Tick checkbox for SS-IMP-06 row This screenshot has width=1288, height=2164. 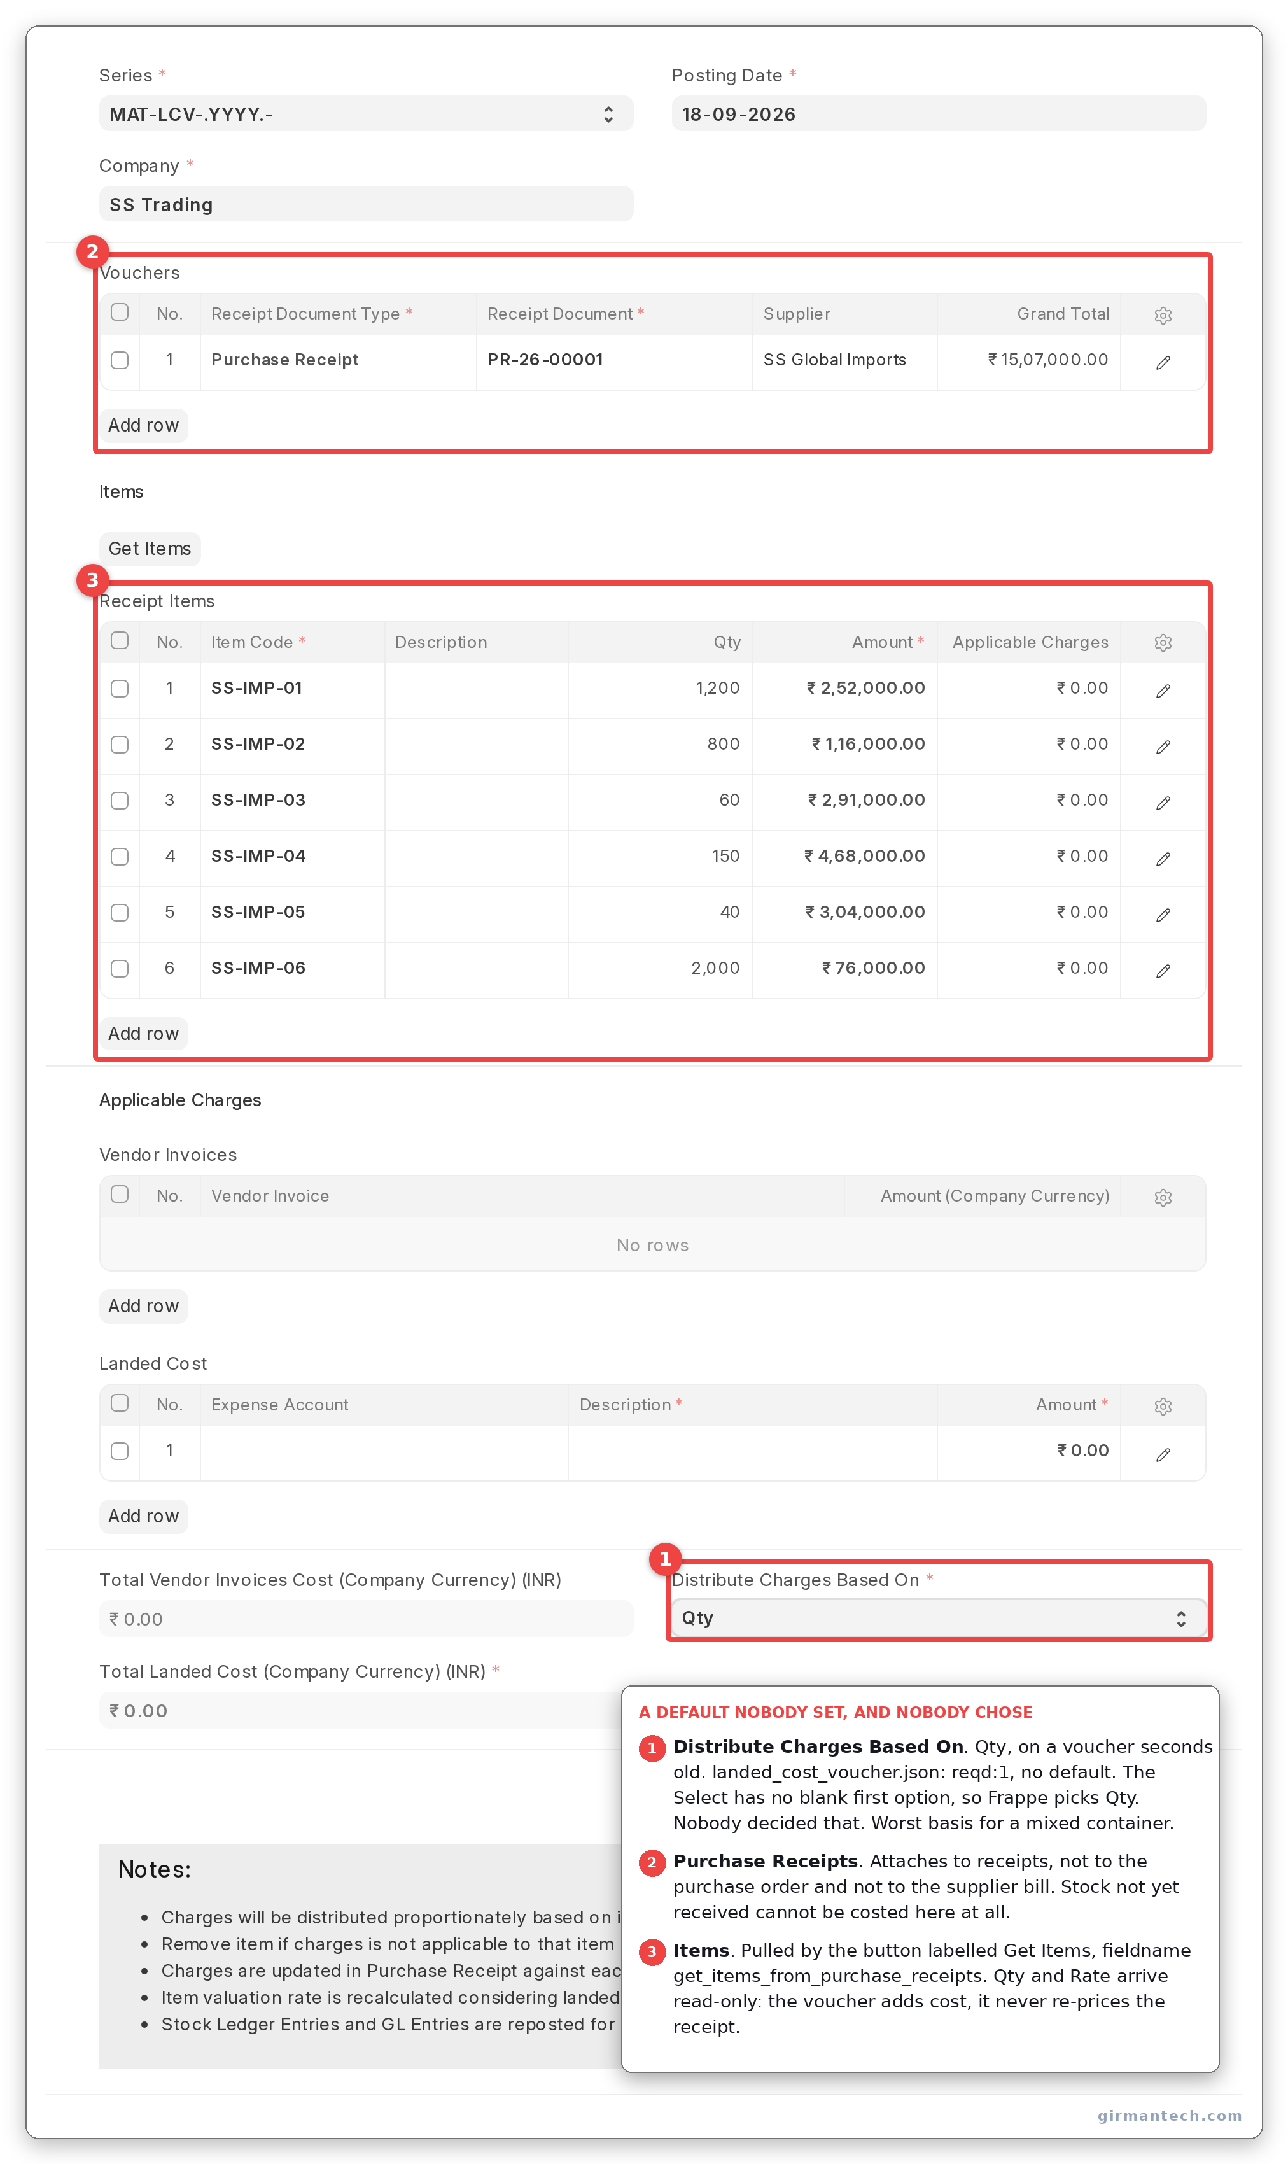coord(120,968)
